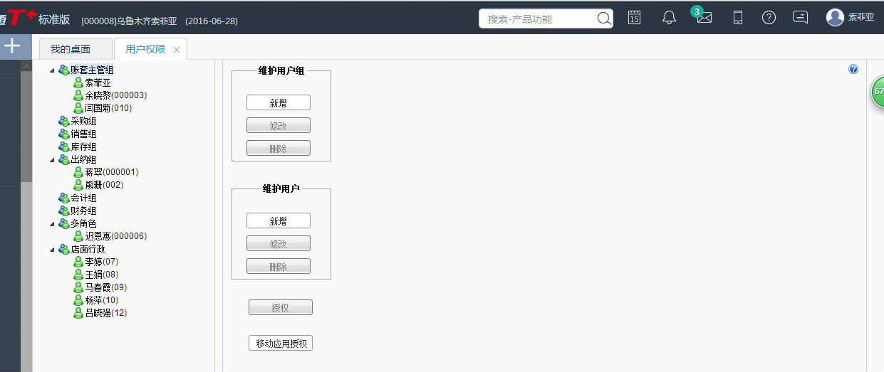Click the group icon of 销售组
This screenshot has height=372, width=884.
(x=64, y=134)
